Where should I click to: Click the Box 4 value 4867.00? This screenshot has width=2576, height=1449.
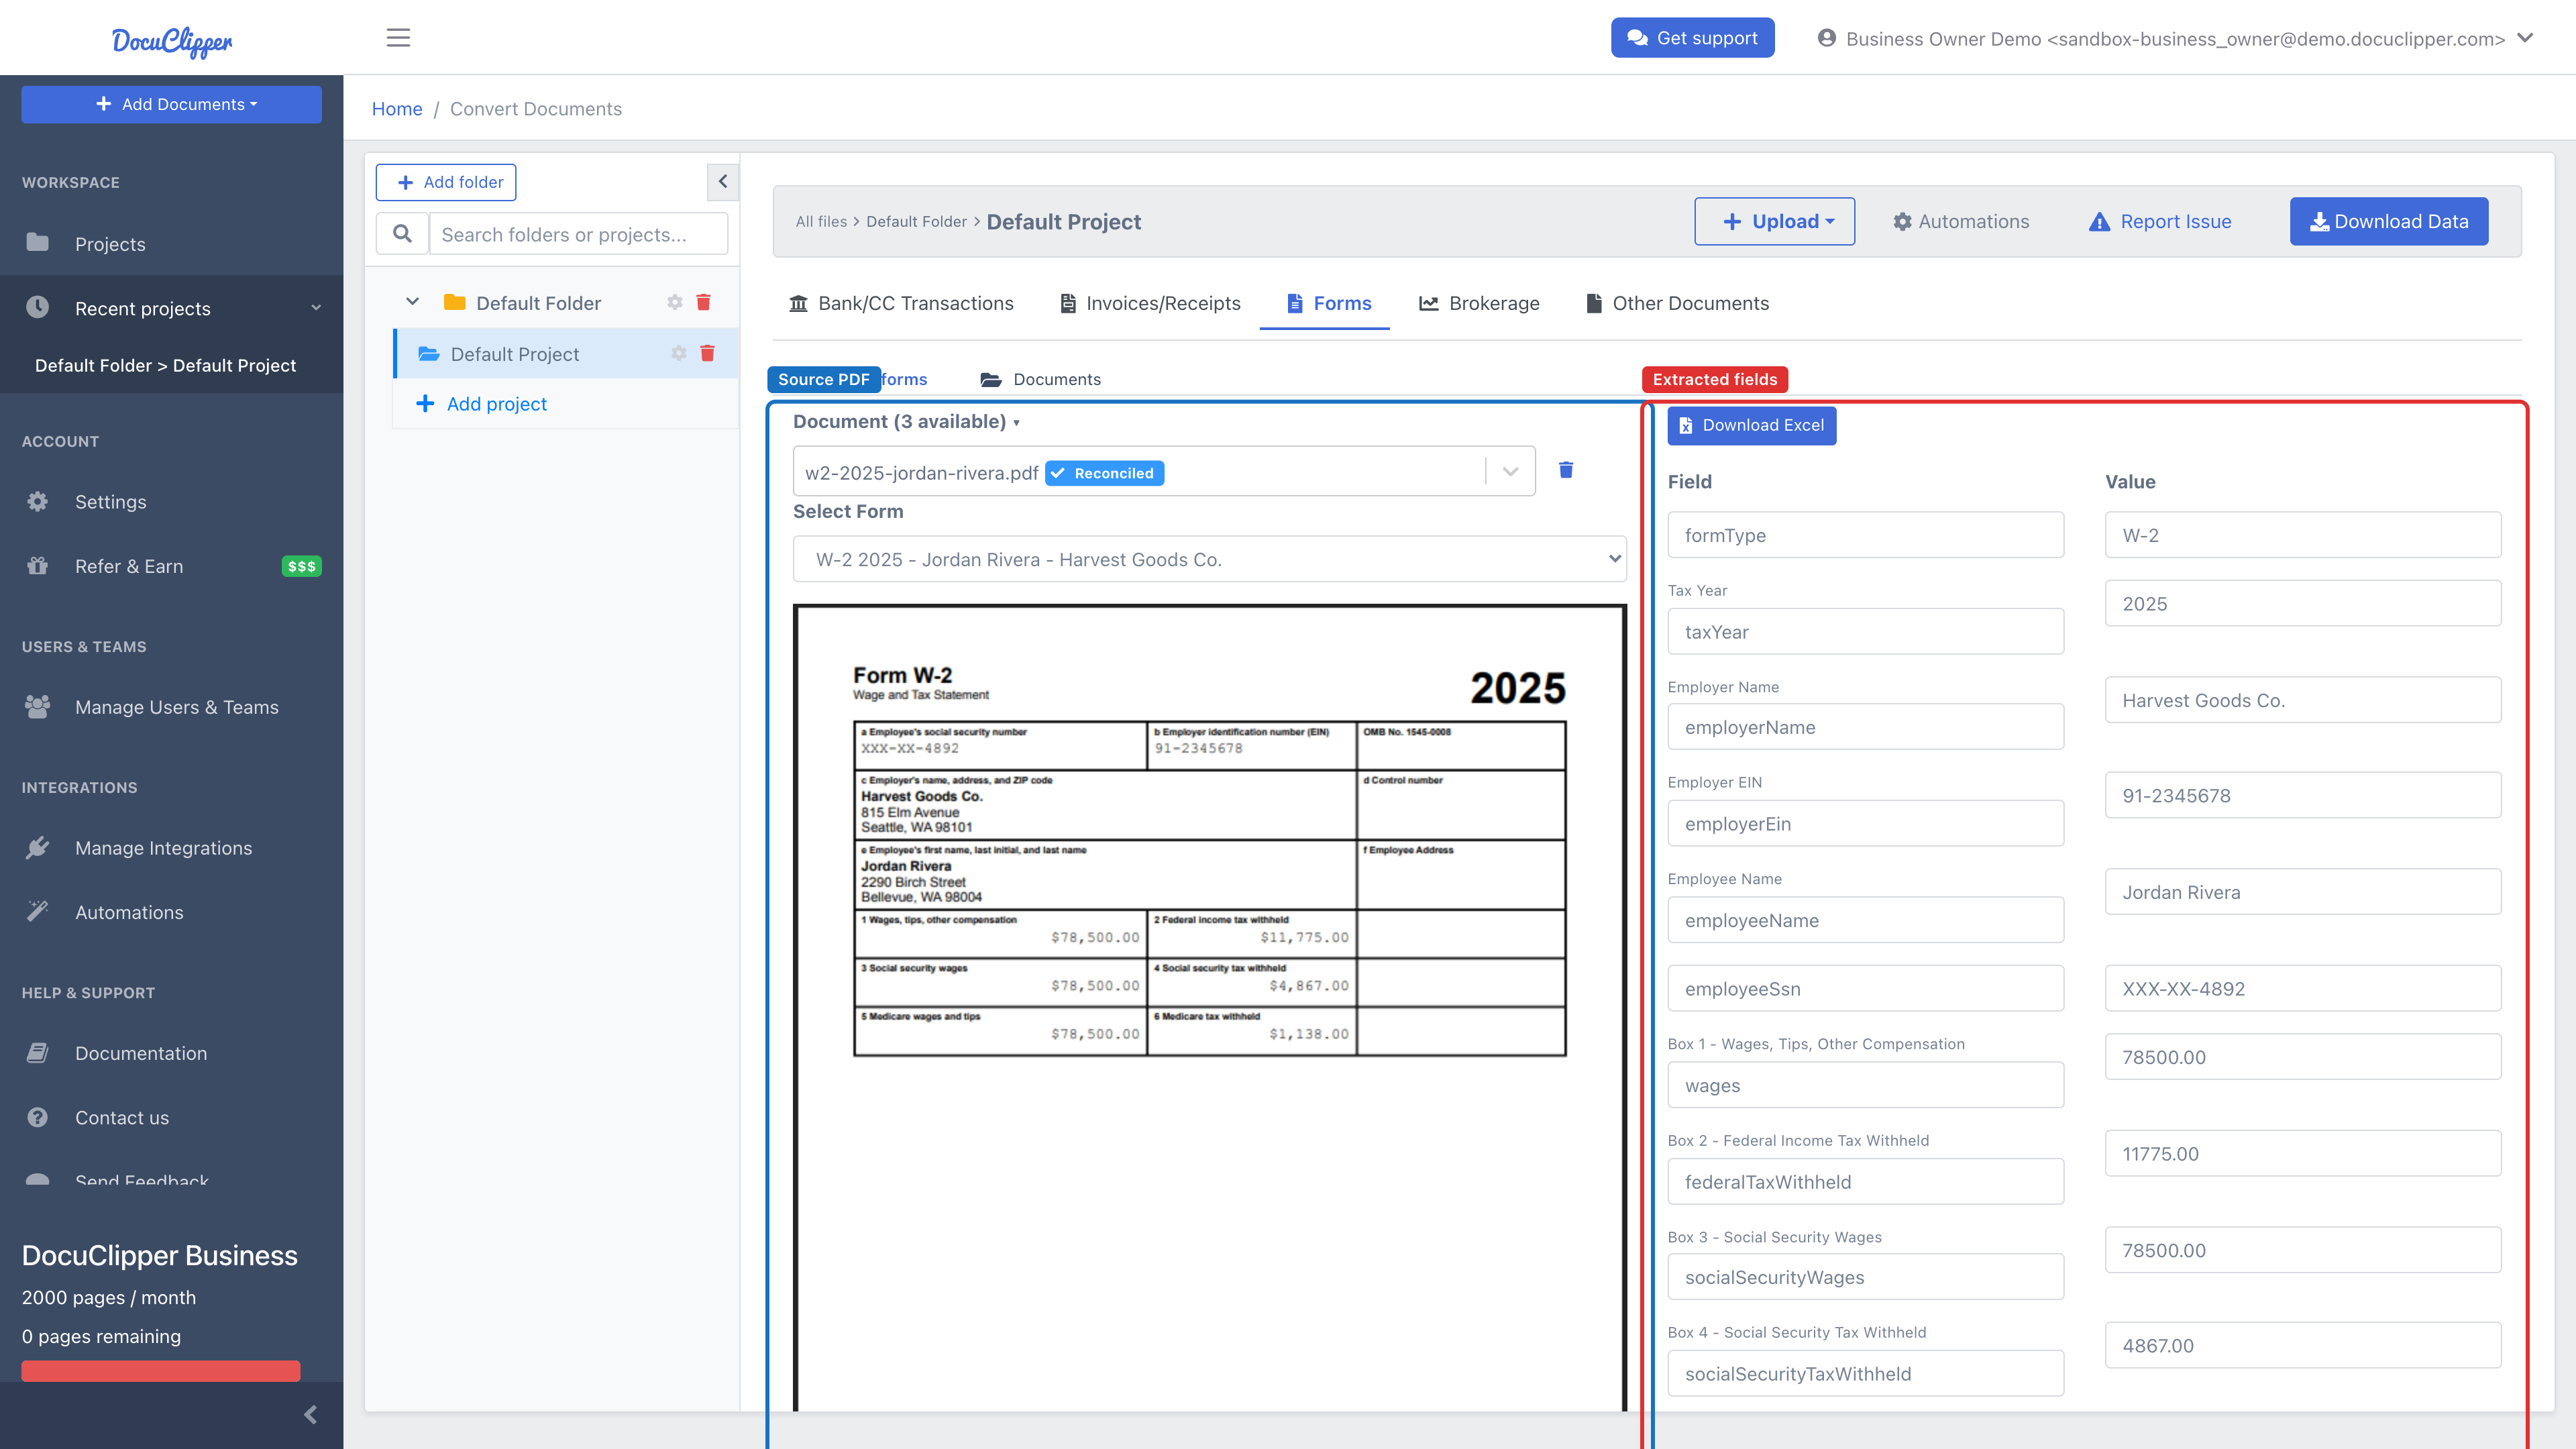coord(2303,1345)
